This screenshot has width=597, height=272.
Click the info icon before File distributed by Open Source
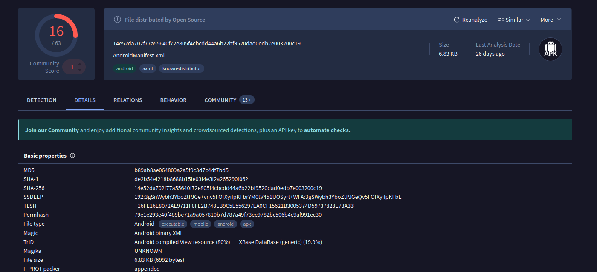(x=117, y=20)
